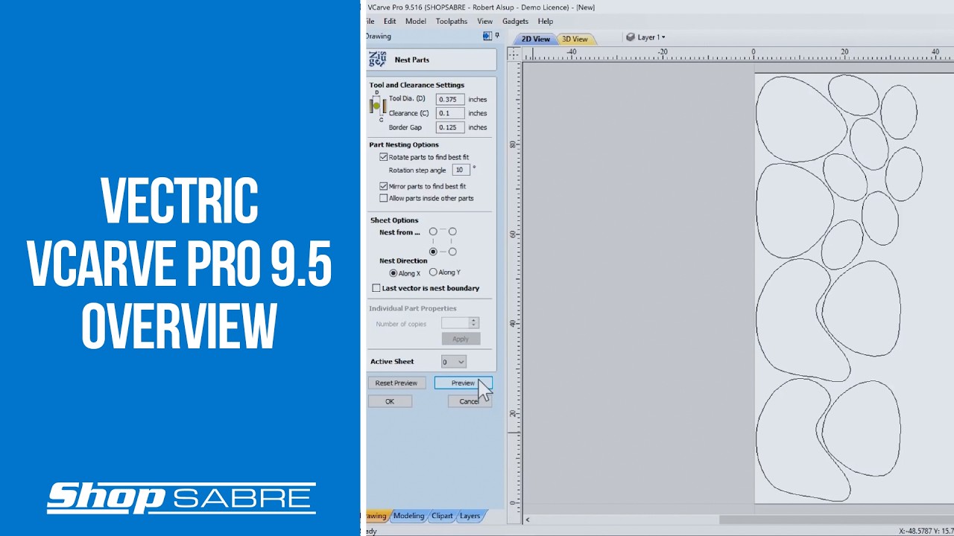The width and height of the screenshot is (954, 536).
Task: Select bottom-left Nest from corner
Action: click(433, 252)
